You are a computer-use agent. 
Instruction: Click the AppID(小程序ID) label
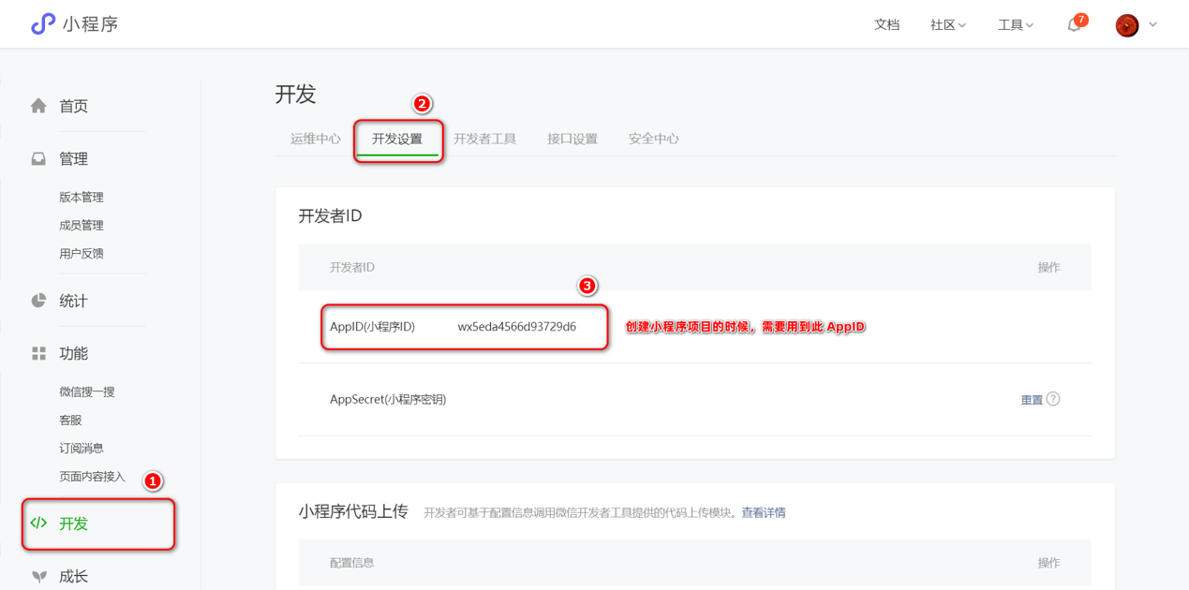point(372,327)
